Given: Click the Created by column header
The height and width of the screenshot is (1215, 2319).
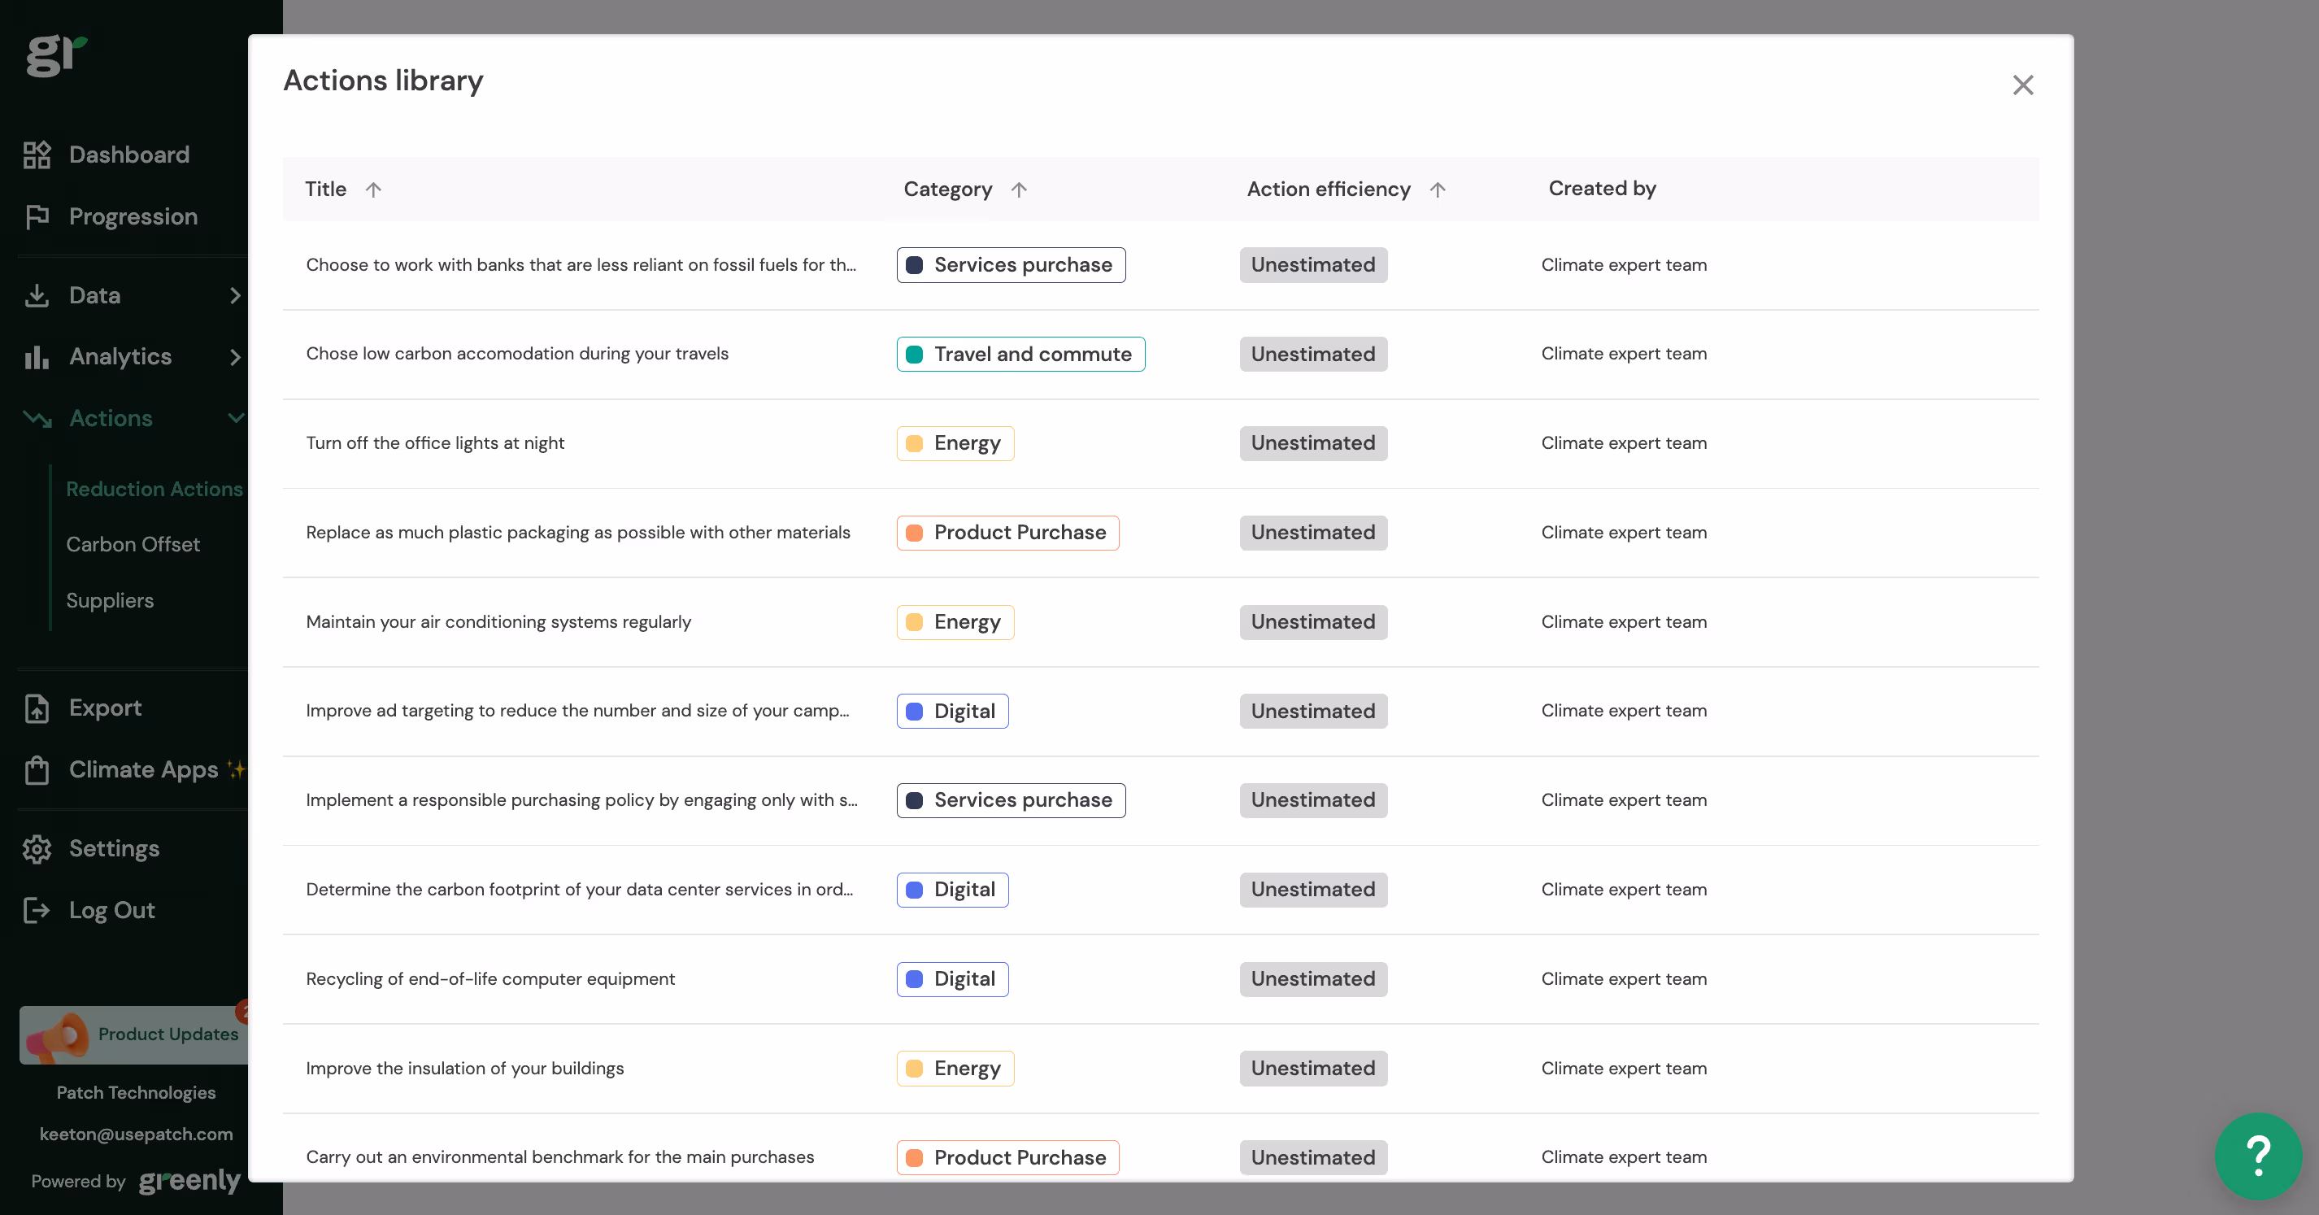Looking at the screenshot, I should coord(1602,188).
